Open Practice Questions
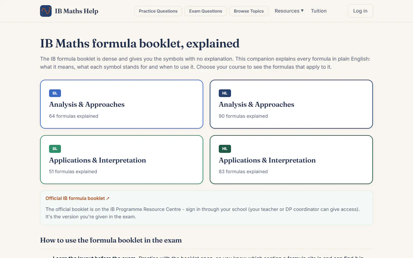The height and width of the screenshot is (258, 413). [158, 11]
